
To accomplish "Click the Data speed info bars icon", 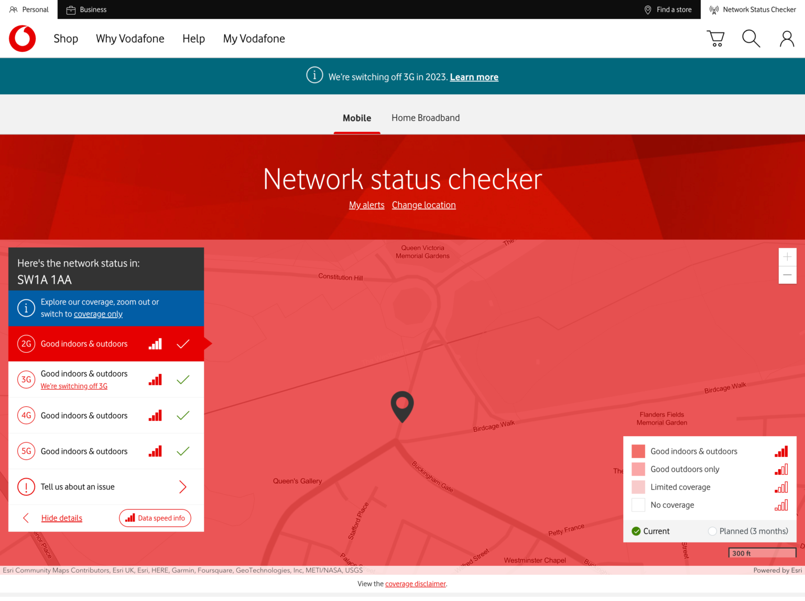I will coord(129,518).
